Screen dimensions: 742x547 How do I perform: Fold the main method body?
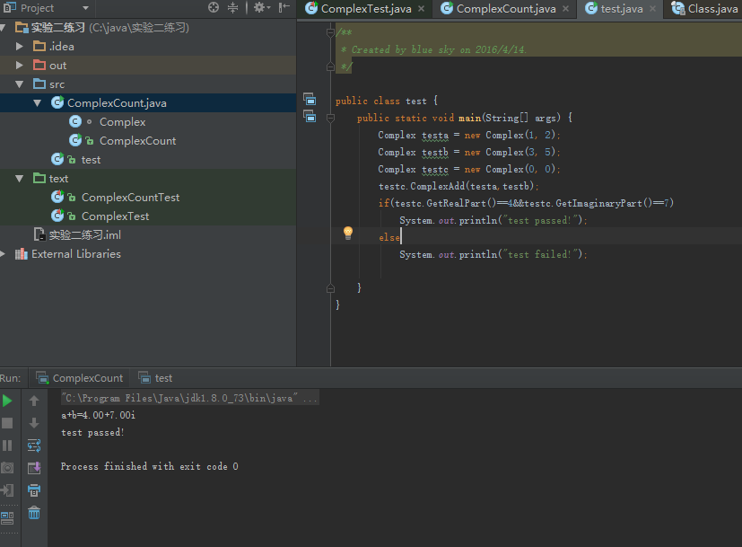click(x=330, y=118)
